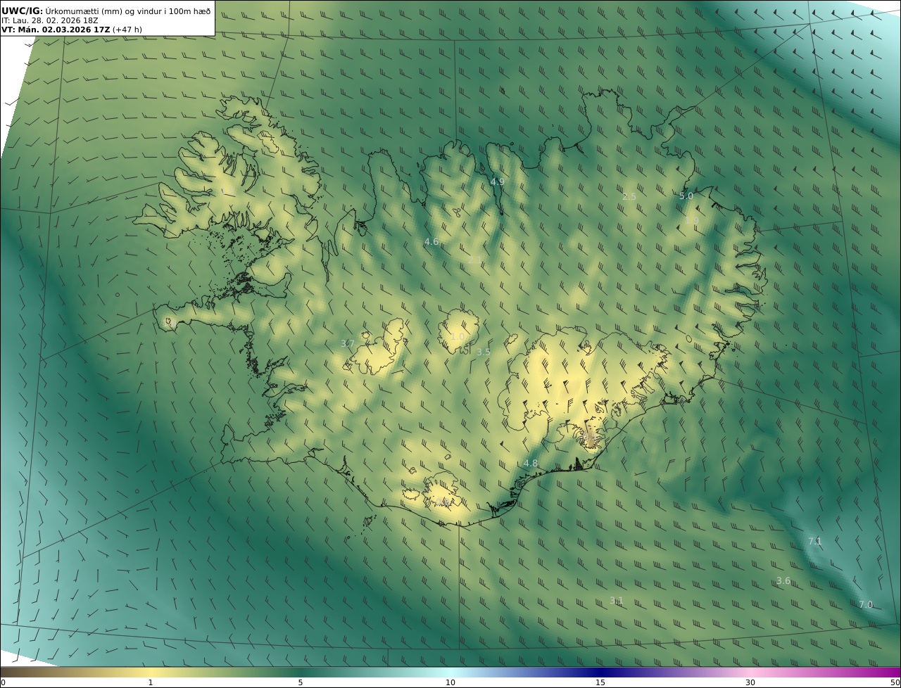
Task: Click the colour scale tick label 15
Action: [x=600, y=682]
